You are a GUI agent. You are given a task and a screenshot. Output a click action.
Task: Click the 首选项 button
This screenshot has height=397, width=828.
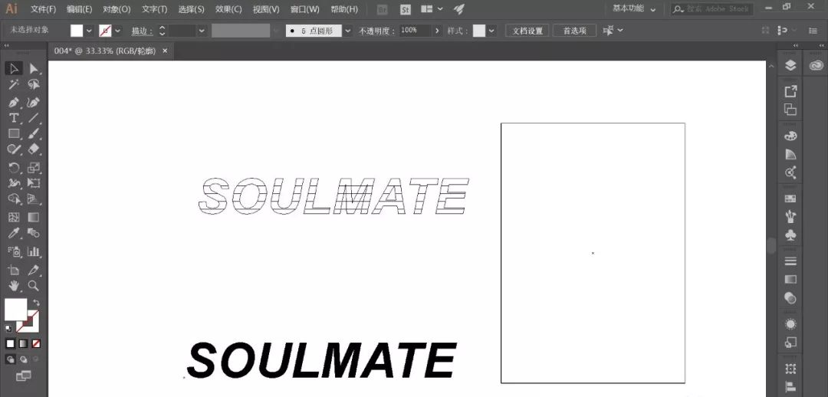[574, 31]
